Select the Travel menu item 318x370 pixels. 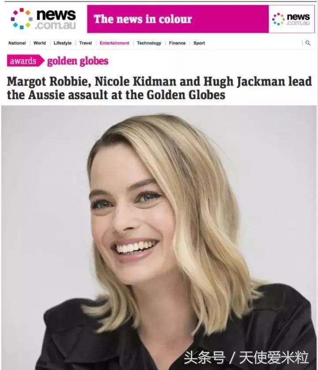(86, 43)
